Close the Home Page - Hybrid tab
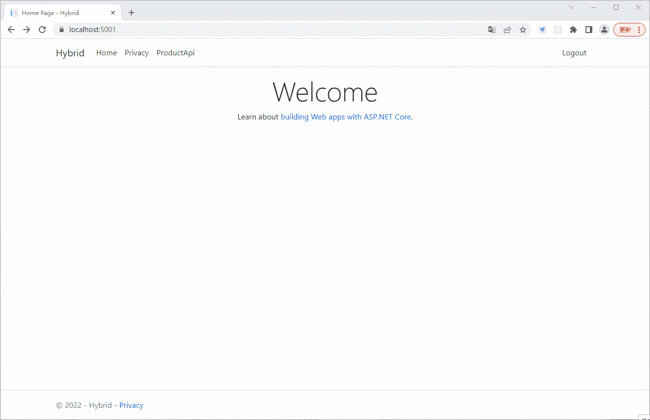The height and width of the screenshot is (420, 650). pos(113,13)
